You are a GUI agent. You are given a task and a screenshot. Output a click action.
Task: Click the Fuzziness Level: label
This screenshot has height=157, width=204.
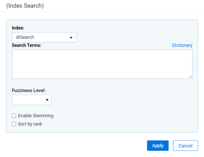pos(29,90)
